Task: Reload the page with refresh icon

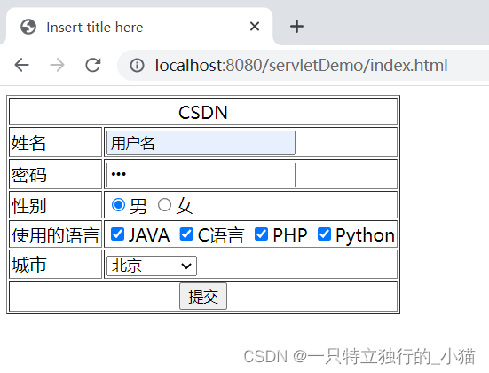Action: tap(93, 65)
